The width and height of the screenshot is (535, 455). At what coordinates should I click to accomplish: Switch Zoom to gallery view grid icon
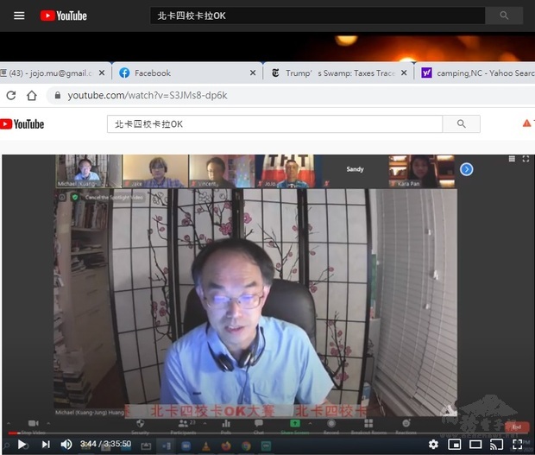pos(512,159)
